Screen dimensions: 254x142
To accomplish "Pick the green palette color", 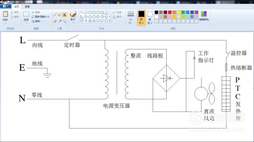I will coord(183,12).
